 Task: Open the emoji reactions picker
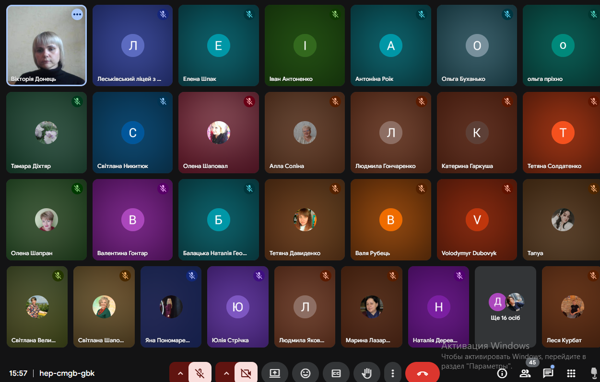tap(306, 373)
